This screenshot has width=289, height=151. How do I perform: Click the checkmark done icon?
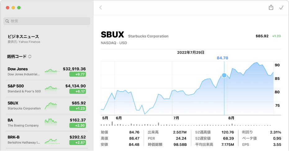coord(282,8)
